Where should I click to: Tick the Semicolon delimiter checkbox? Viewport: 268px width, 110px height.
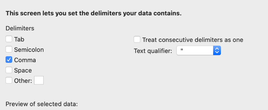coord(9,49)
